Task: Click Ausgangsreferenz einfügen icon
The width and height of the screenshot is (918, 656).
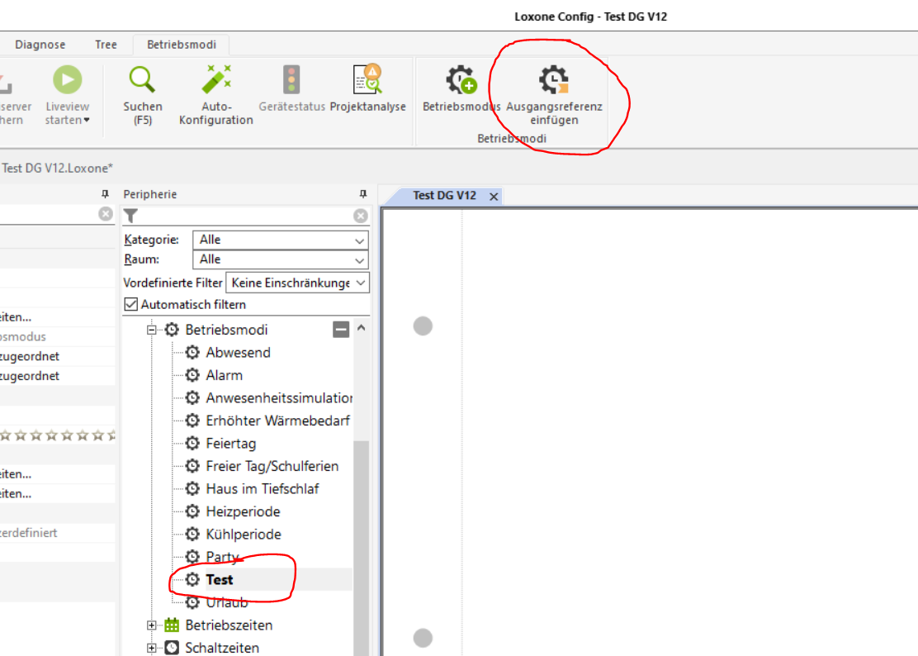Action: 554,80
